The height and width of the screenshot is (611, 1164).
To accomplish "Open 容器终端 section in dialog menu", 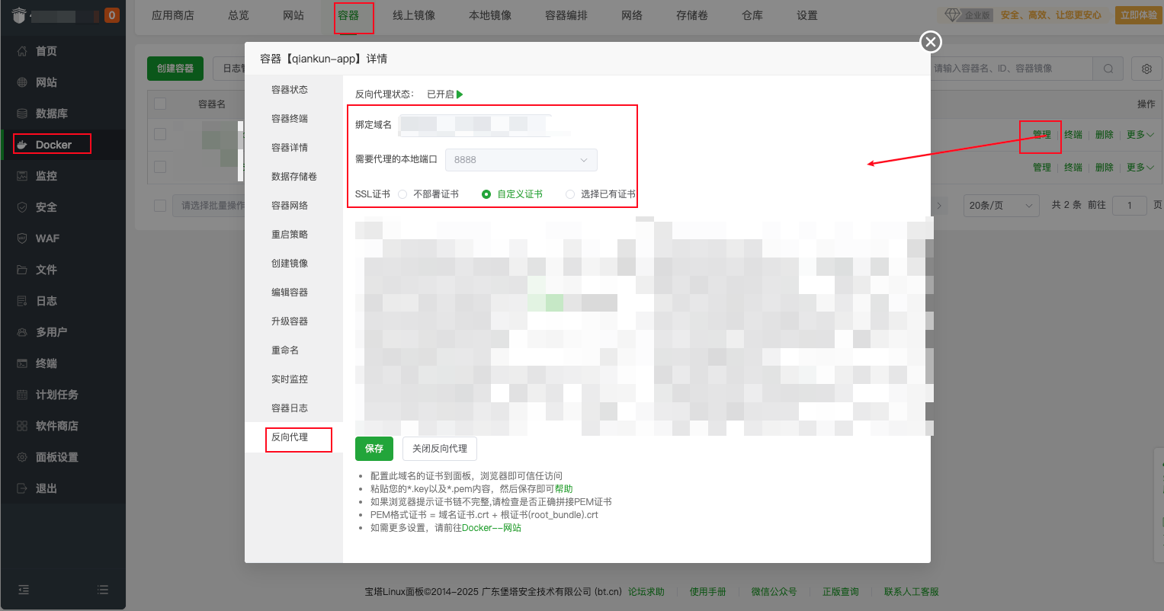I will pos(293,119).
